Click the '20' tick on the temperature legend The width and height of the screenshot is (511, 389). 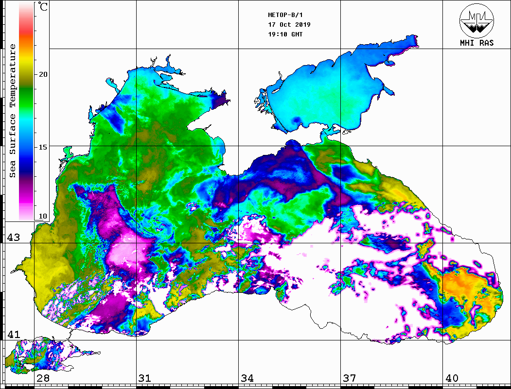click(x=43, y=74)
